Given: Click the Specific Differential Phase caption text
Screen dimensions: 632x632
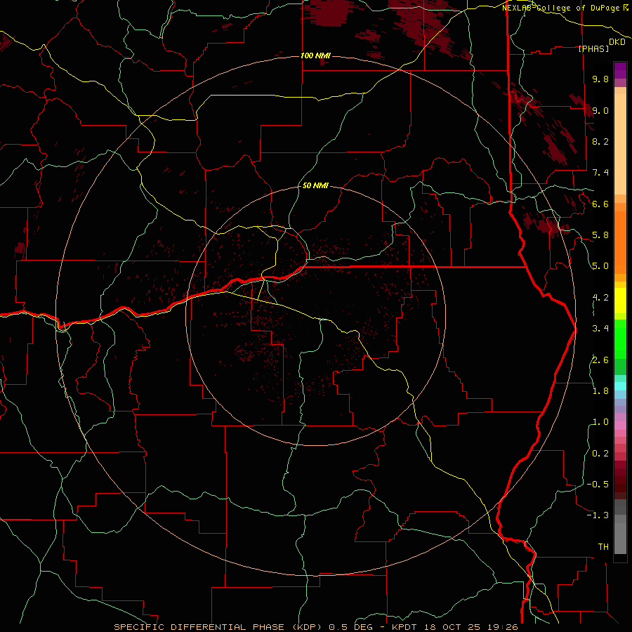Looking at the screenshot, I should coord(315,627).
